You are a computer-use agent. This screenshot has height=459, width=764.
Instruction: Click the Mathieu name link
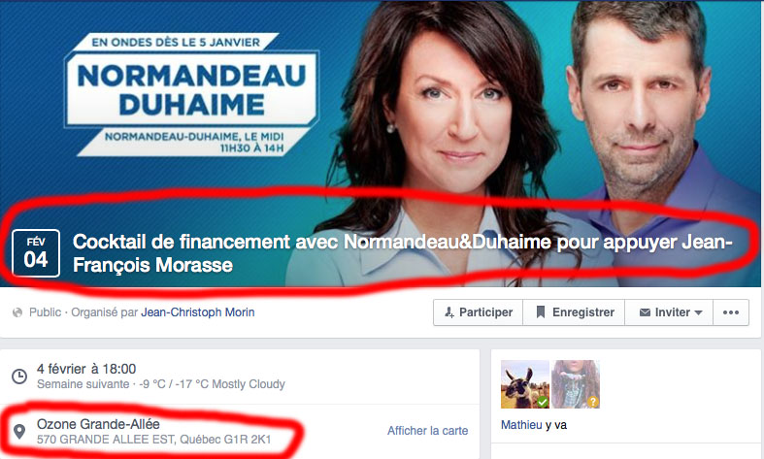[x=521, y=425]
